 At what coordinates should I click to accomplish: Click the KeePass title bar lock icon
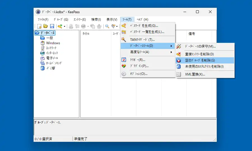click(38, 12)
